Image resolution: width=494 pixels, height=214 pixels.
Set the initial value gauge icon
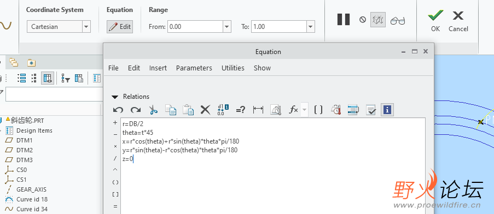(276, 110)
